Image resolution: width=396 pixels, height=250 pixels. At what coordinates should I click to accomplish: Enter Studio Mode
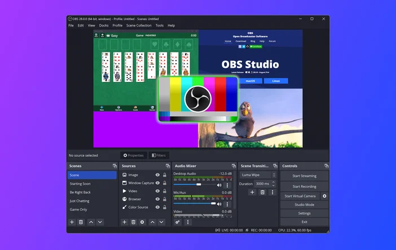304,204
